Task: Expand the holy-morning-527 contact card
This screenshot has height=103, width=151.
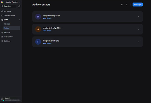Action: [x=138, y=17]
